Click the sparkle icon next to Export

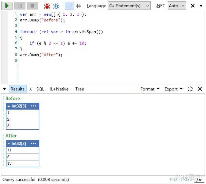[x=190, y=89]
